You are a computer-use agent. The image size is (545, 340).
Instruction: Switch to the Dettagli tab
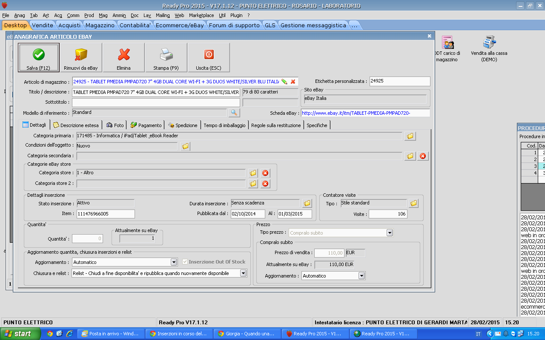[34, 125]
